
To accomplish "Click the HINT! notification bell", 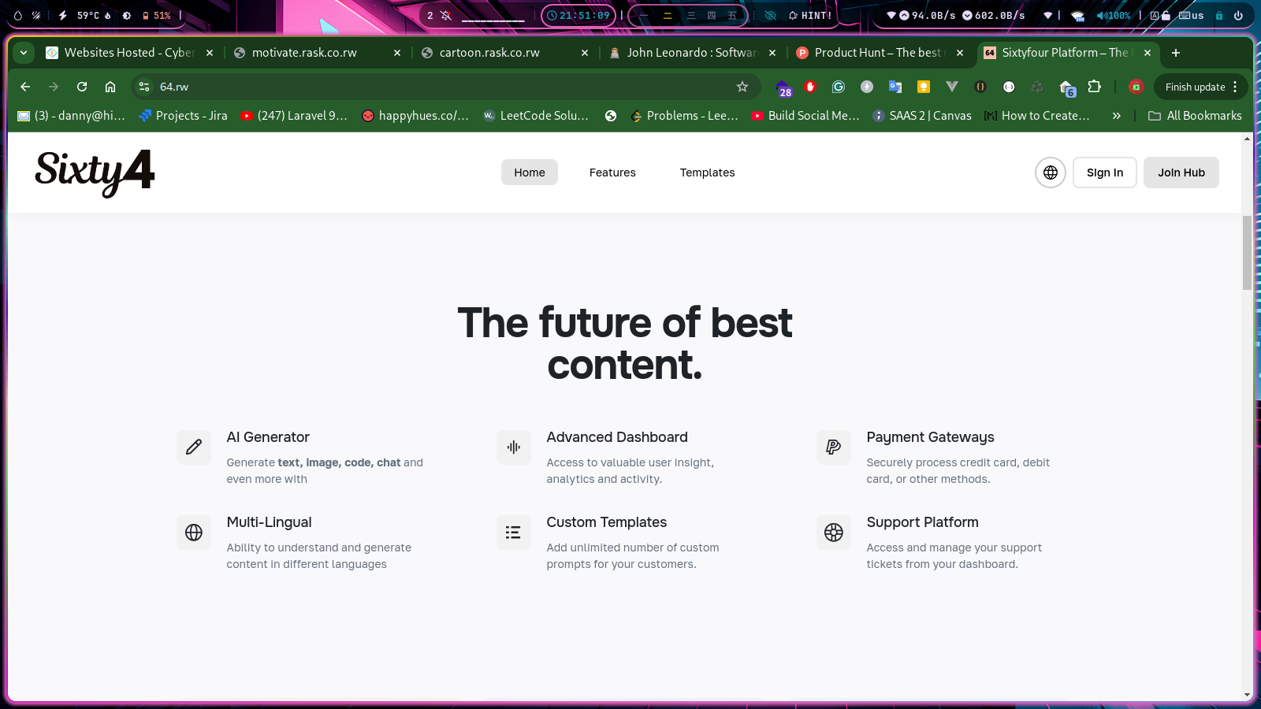I will point(810,15).
